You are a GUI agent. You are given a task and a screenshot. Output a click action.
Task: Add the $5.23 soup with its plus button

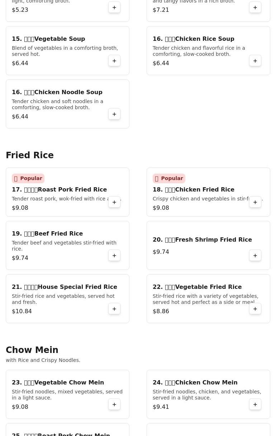(x=114, y=8)
